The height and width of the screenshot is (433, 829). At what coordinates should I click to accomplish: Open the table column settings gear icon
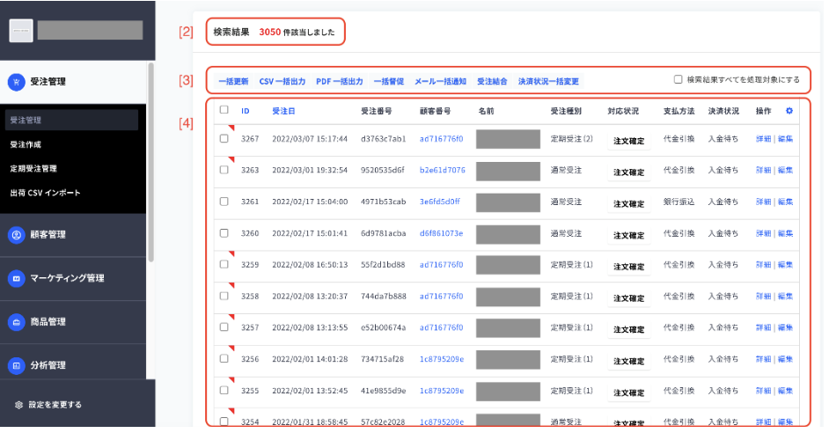point(789,111)
